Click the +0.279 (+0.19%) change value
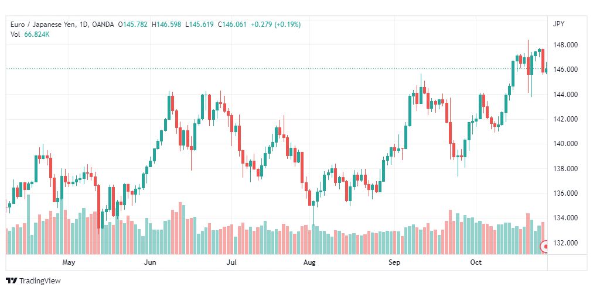 tap(275, 25)
